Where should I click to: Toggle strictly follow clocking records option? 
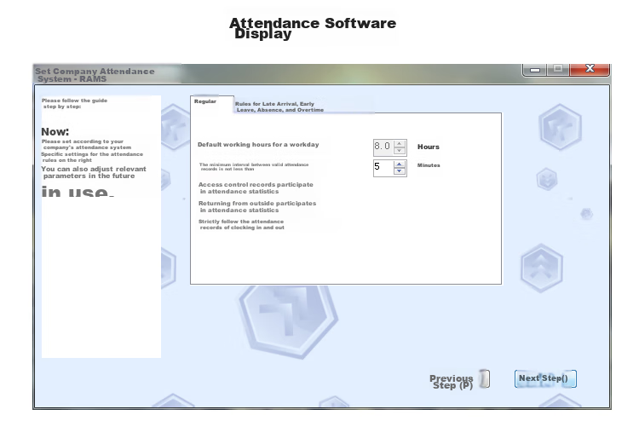241,224
